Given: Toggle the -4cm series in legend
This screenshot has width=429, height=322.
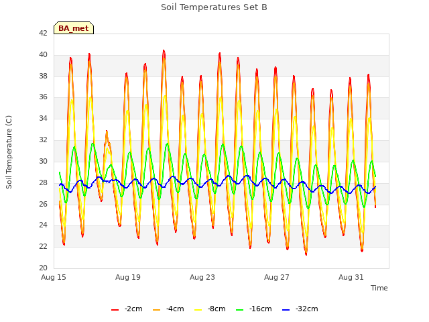Looking at the screenshot, I should click(168, 309).
